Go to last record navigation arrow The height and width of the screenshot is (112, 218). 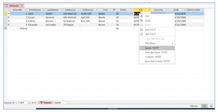(x=32, y=103)
